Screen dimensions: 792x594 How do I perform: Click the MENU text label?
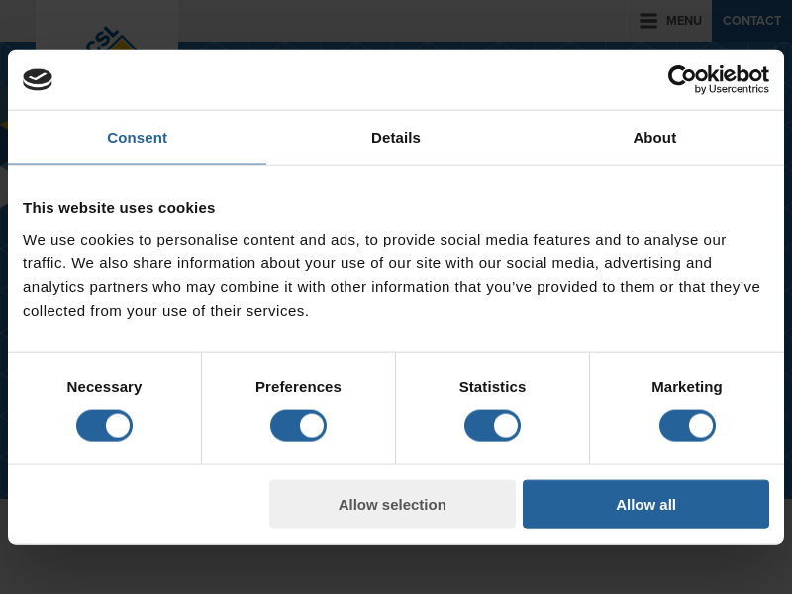(683, 21)
